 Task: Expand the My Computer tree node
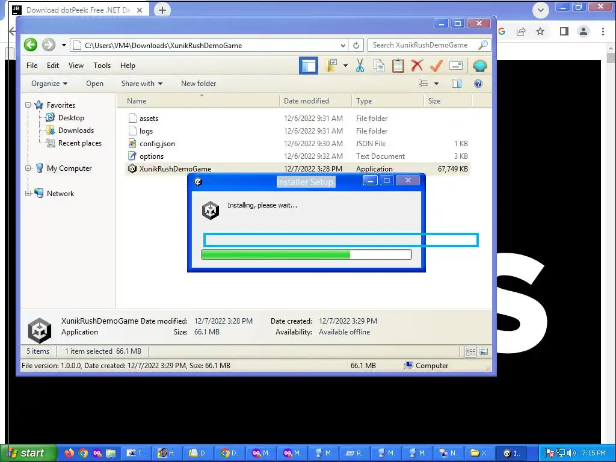(x=28, y=168)
